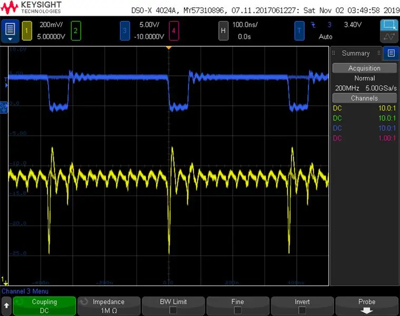Screen dimensions: 400x316
Task: Click the Acquisition header button
Action: (x=364, y=68)
